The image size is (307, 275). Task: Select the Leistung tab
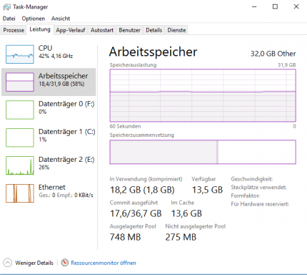click(40, 29)
